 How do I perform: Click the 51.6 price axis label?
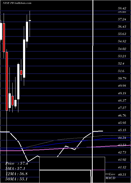coord(121,71)
